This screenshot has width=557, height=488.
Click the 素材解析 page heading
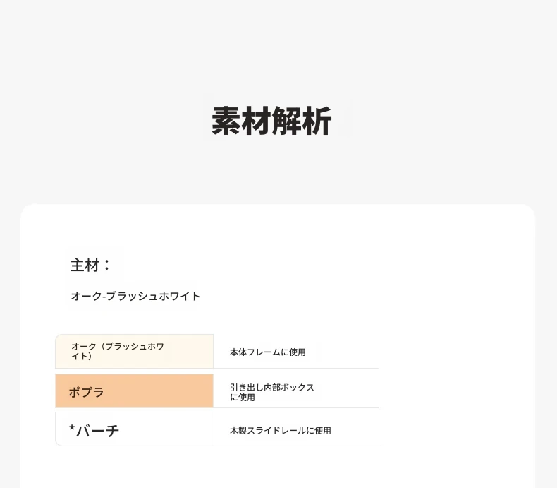click(x=271, y=121)
